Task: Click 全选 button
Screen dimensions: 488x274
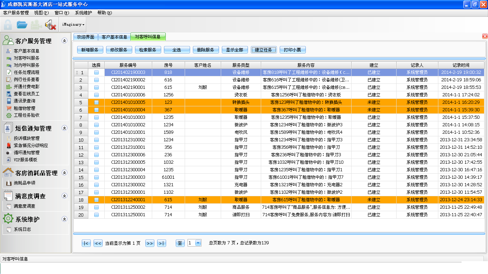Action: click(177, 50)
